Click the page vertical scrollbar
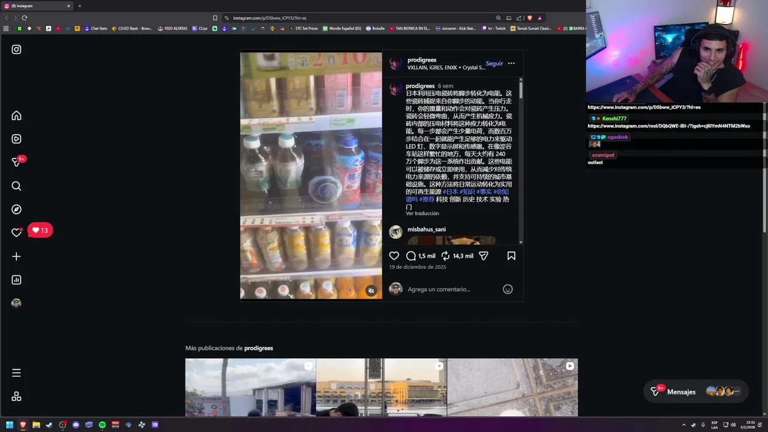 click(x=765, y=168)
